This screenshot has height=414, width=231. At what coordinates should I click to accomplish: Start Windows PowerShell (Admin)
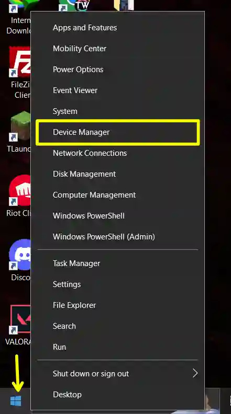click(117, 237)
